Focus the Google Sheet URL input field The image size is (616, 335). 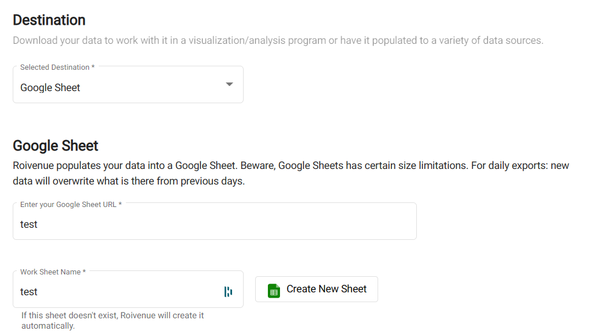(215, 221)
